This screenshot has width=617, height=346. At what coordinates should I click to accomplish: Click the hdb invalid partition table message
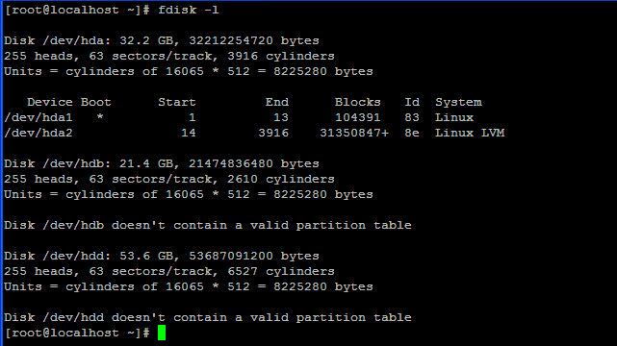click(x=208, y=225)
